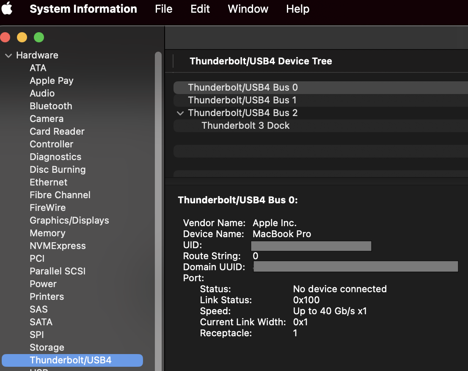Click the 0x100 link status value
Image resolution: width=468 pixels, height=371 pixels.
click(x=306, y=300)
